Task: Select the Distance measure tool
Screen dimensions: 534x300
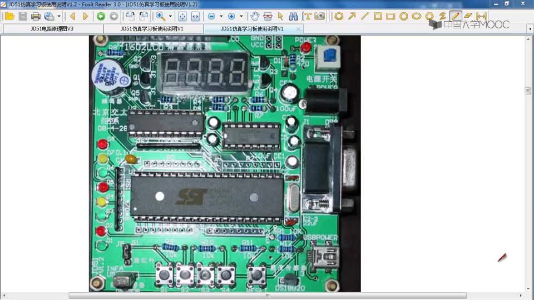Action: [x=481, y=16]
